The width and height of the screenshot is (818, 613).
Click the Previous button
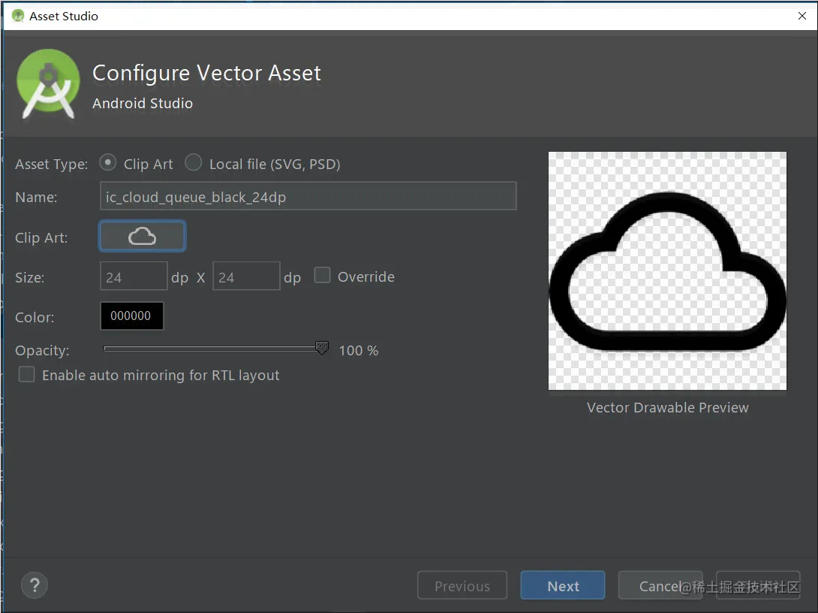462,585
